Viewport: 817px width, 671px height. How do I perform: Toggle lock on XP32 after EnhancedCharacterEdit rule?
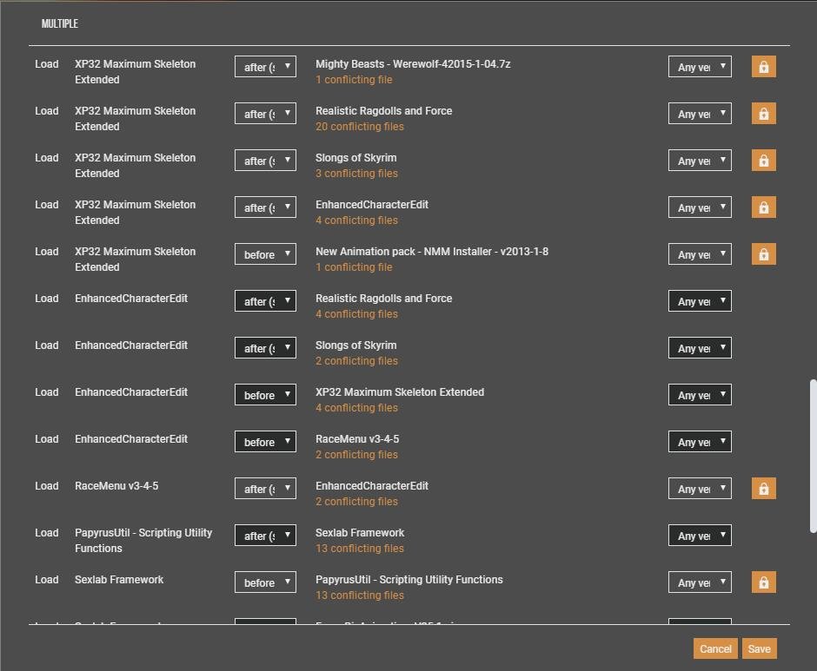763,207
